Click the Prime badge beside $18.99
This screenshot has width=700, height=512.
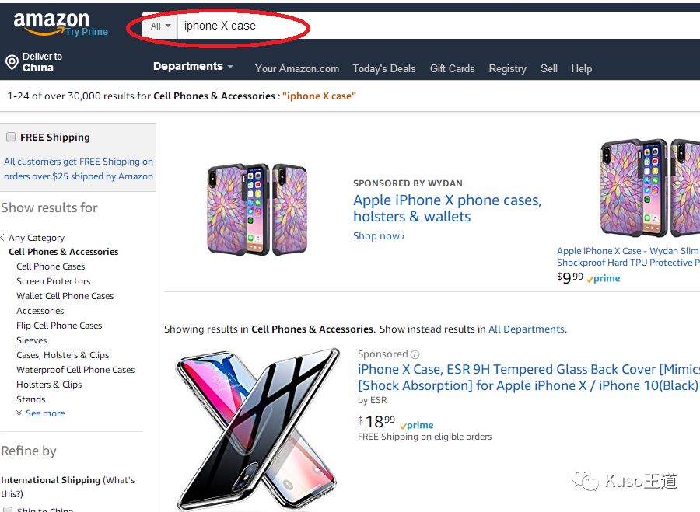coord(417,425)
